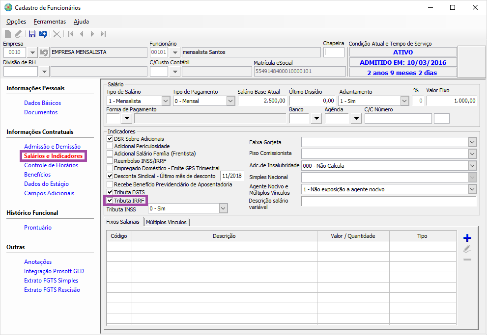
Task: Select Salários e Indicadores link
Action: [x=53, y=156]
